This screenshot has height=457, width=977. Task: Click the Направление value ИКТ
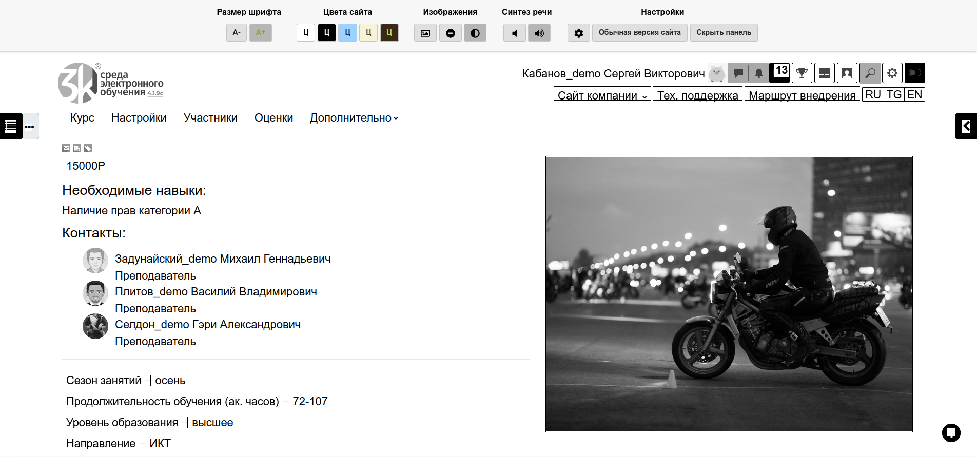(x=160, y=444)
